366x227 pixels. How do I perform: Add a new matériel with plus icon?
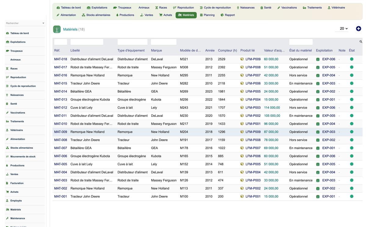coord(358,29)
